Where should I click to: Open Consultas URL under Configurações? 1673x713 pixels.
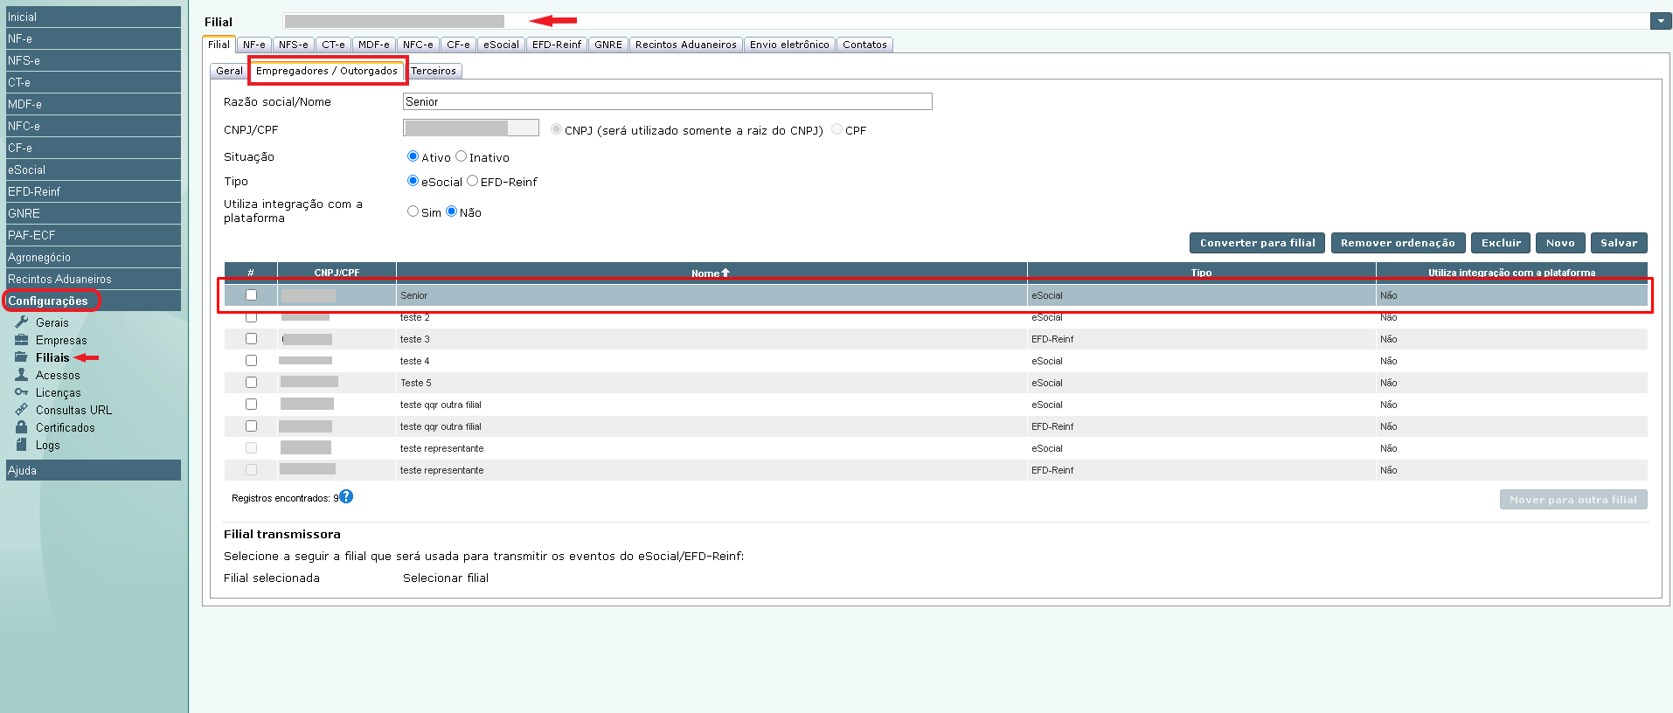coord(73,410)
